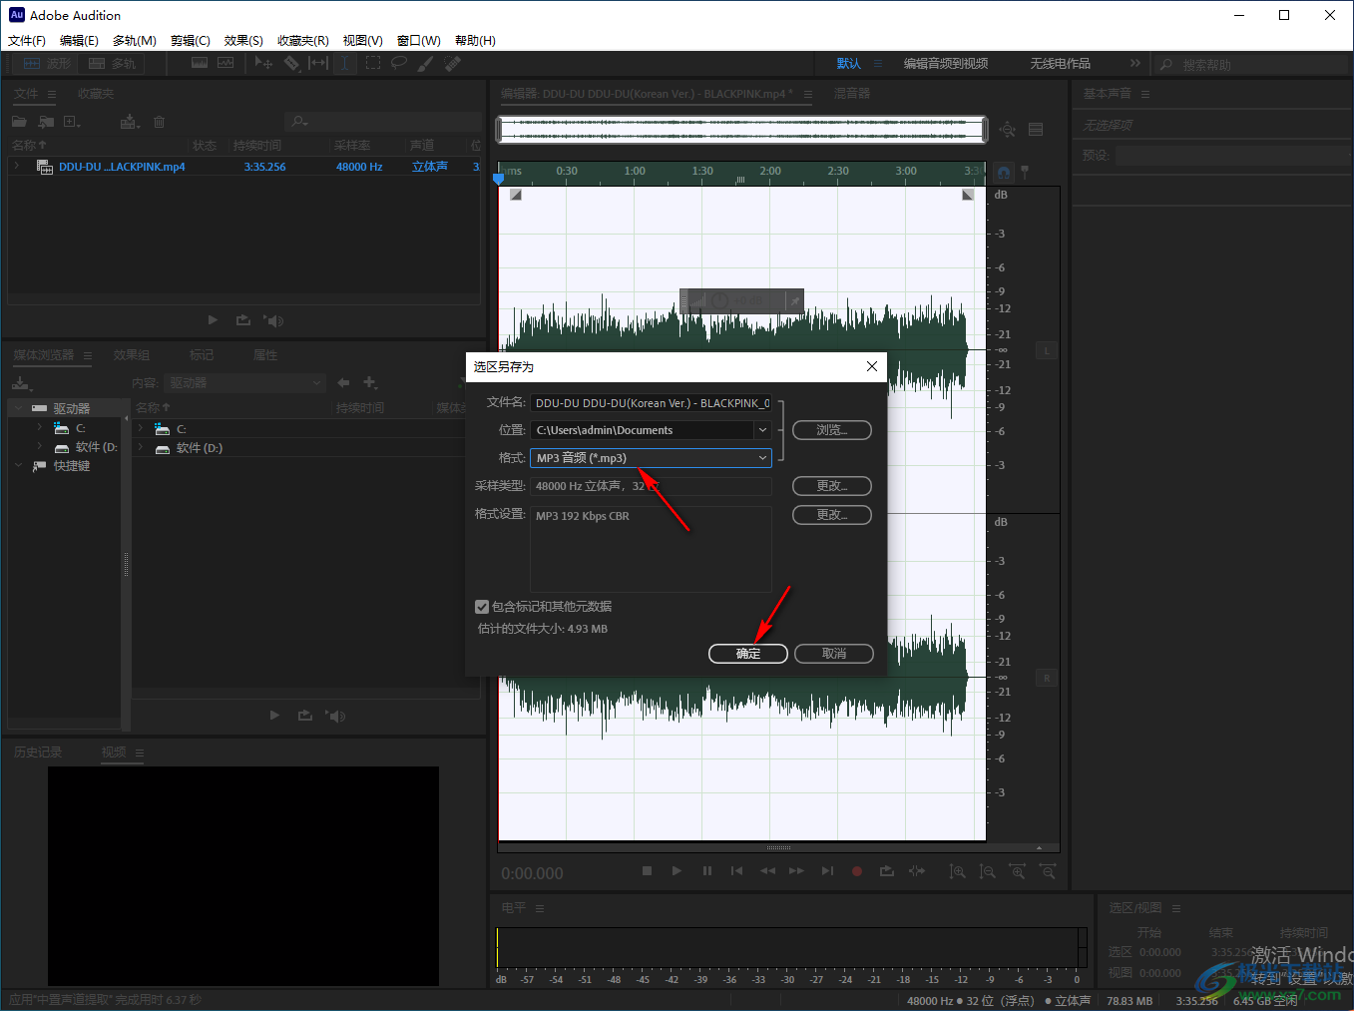The image size is (1354, 1011).
Task: Zoom out time icon
Action: pos(1048,871)
